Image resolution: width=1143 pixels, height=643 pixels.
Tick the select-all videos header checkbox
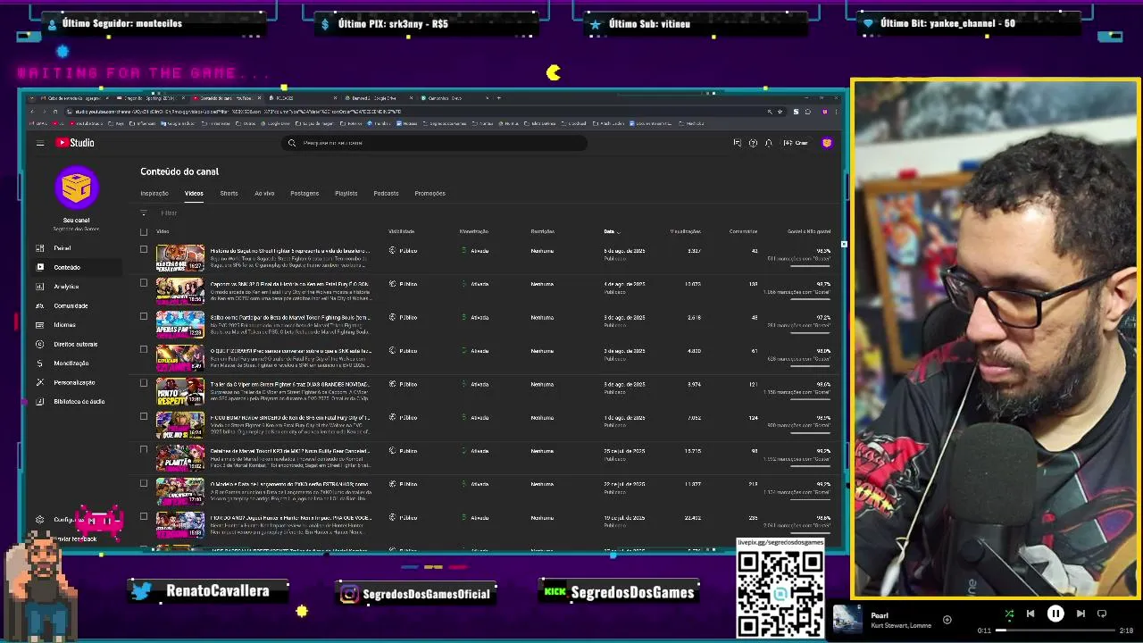144,231
